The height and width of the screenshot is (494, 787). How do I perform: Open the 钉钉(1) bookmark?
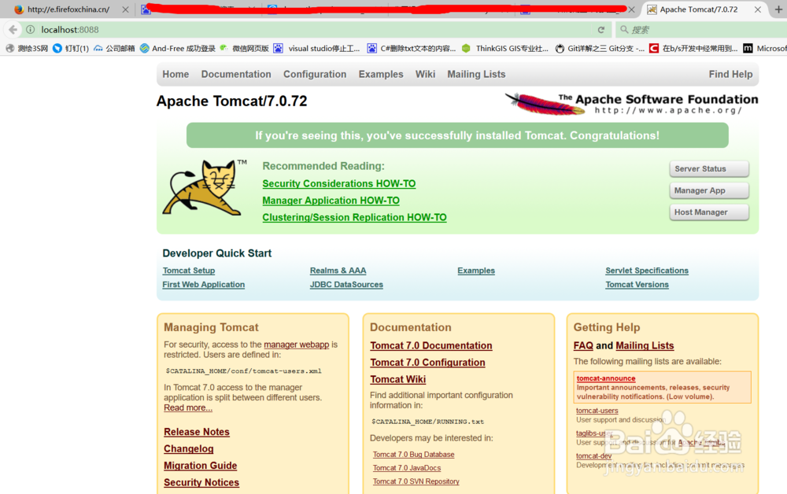pos(71,48)
